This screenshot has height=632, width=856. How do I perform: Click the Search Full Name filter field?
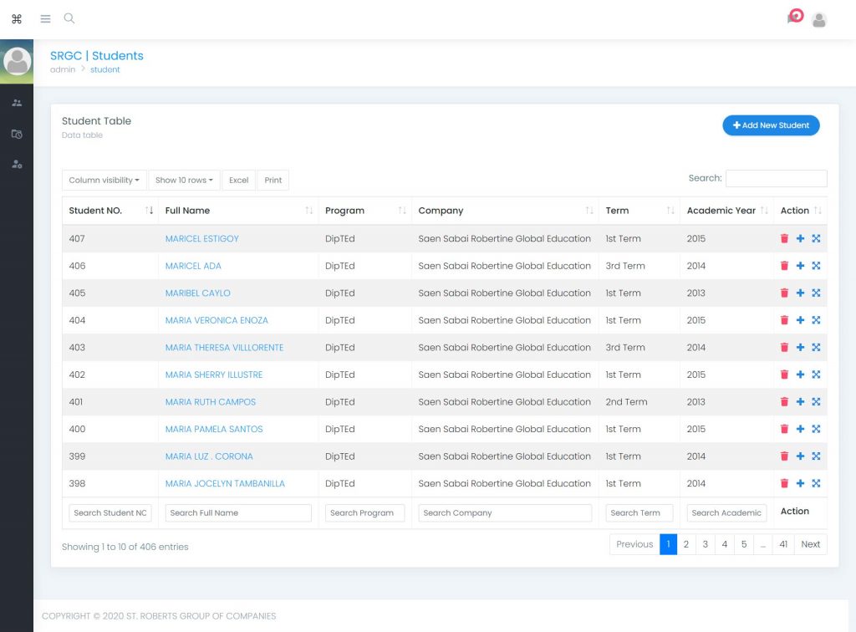[238, 513]
